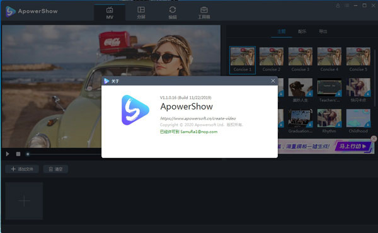Download the 快闪卡点 theme via arrow icon
Screen dimensions: 378x233
pyautogui.click(x=368, y=93)
